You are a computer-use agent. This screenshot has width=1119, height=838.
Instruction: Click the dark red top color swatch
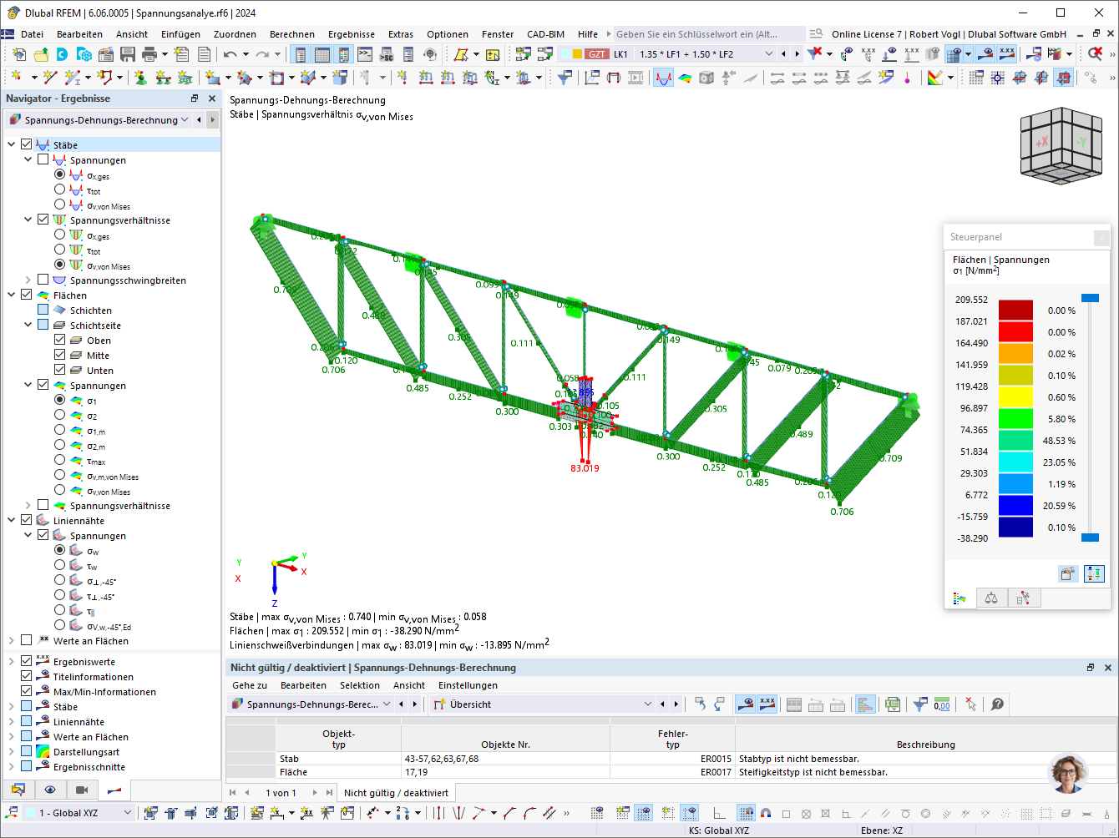click(x=1015, y=310)
